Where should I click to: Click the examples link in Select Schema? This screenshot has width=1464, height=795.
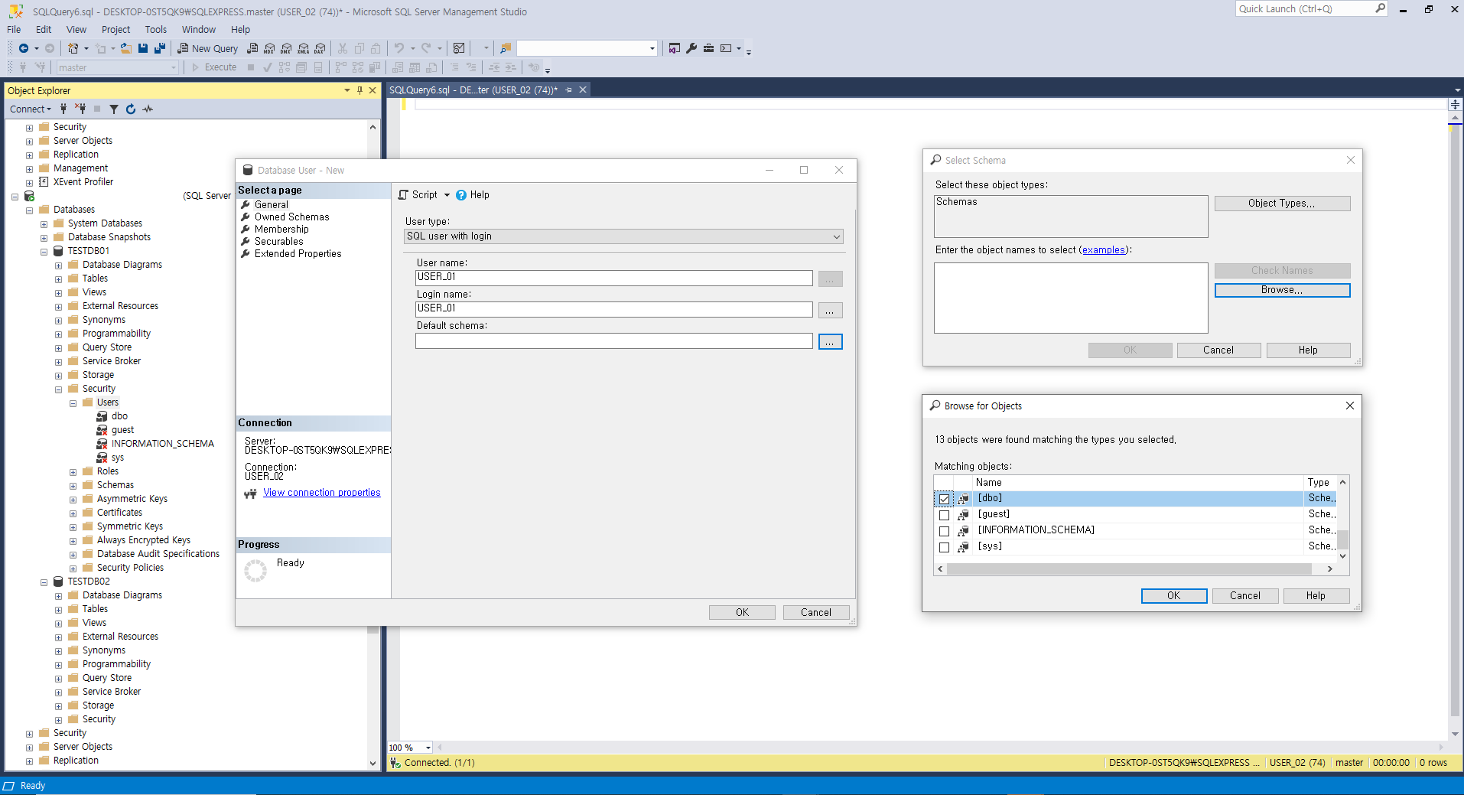click(x=1104, y=250)
